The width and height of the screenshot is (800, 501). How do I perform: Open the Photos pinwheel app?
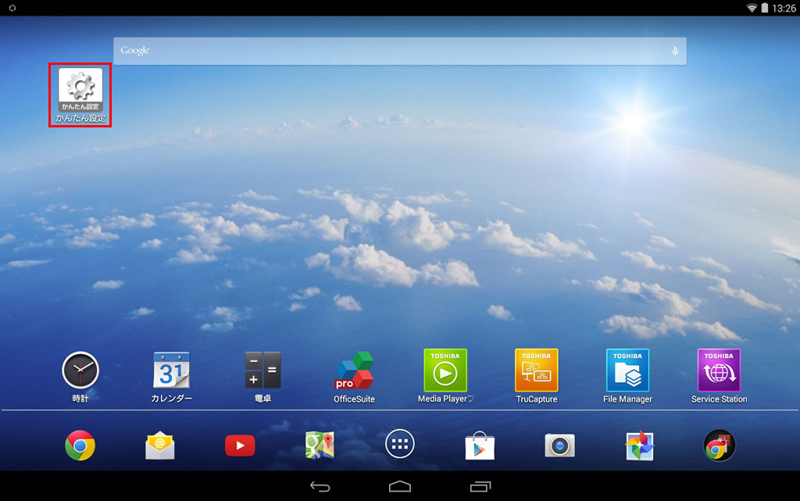639,446
